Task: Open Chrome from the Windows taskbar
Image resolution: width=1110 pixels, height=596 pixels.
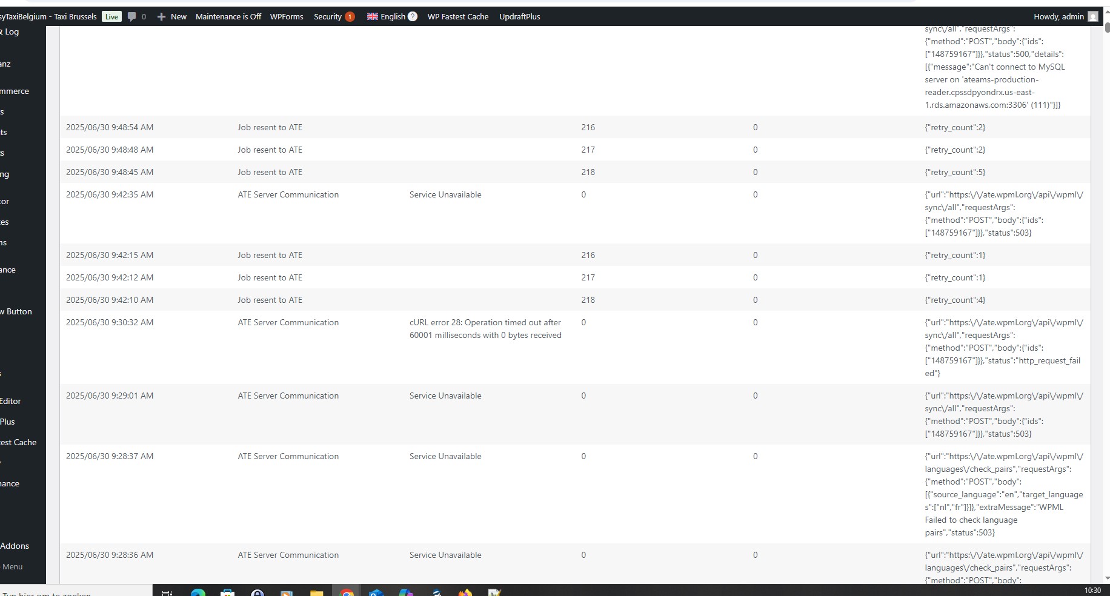Action: point(347,592)
